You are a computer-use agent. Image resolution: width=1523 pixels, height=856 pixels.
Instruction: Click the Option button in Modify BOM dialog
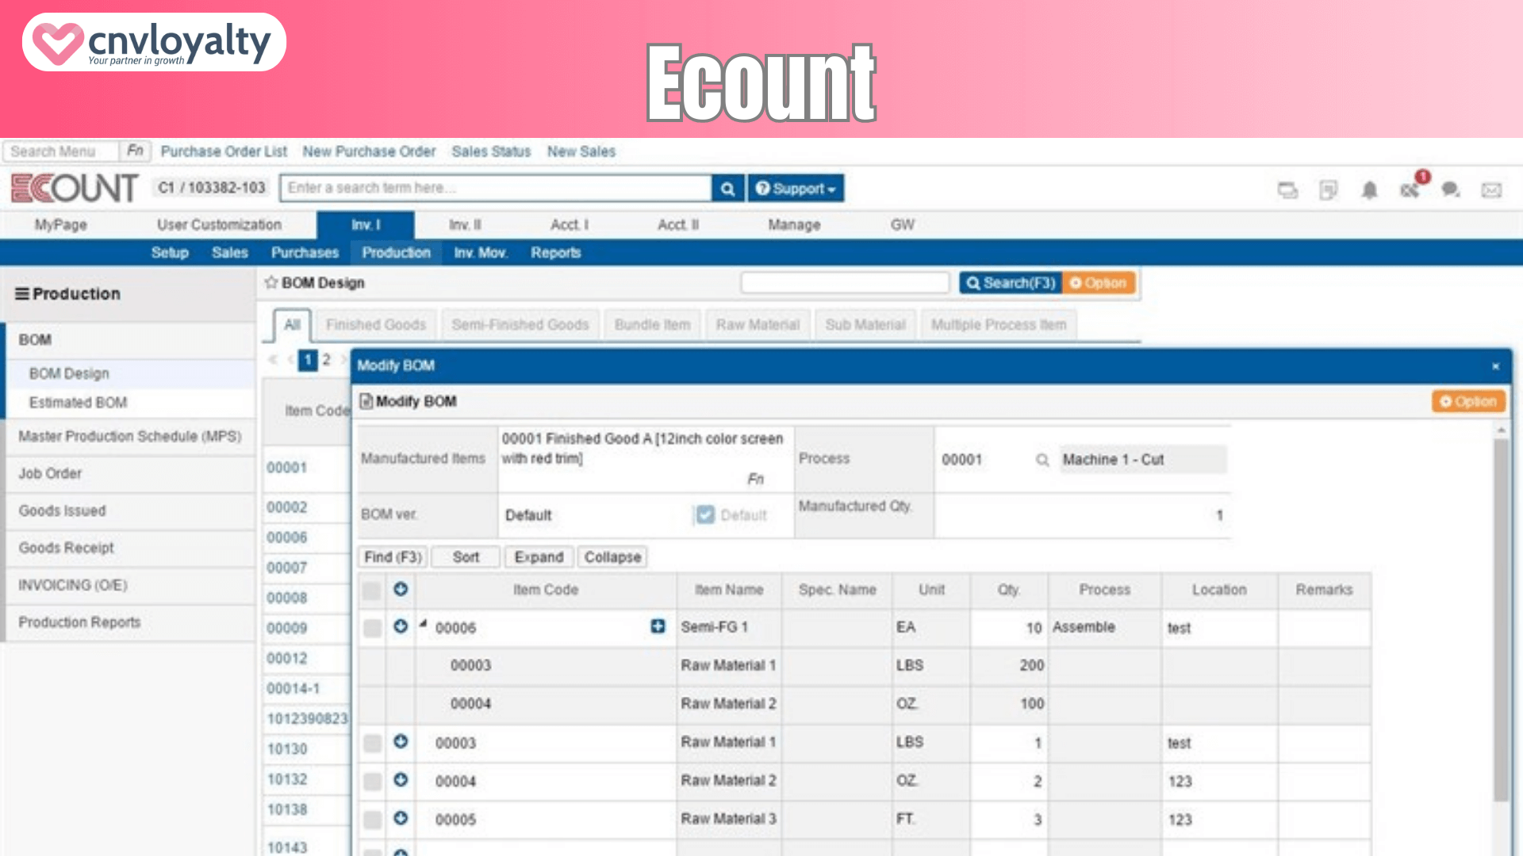pos(1468,402)
